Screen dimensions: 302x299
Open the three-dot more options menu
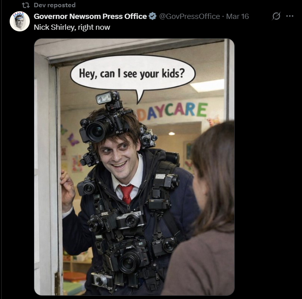pos(290,16)
